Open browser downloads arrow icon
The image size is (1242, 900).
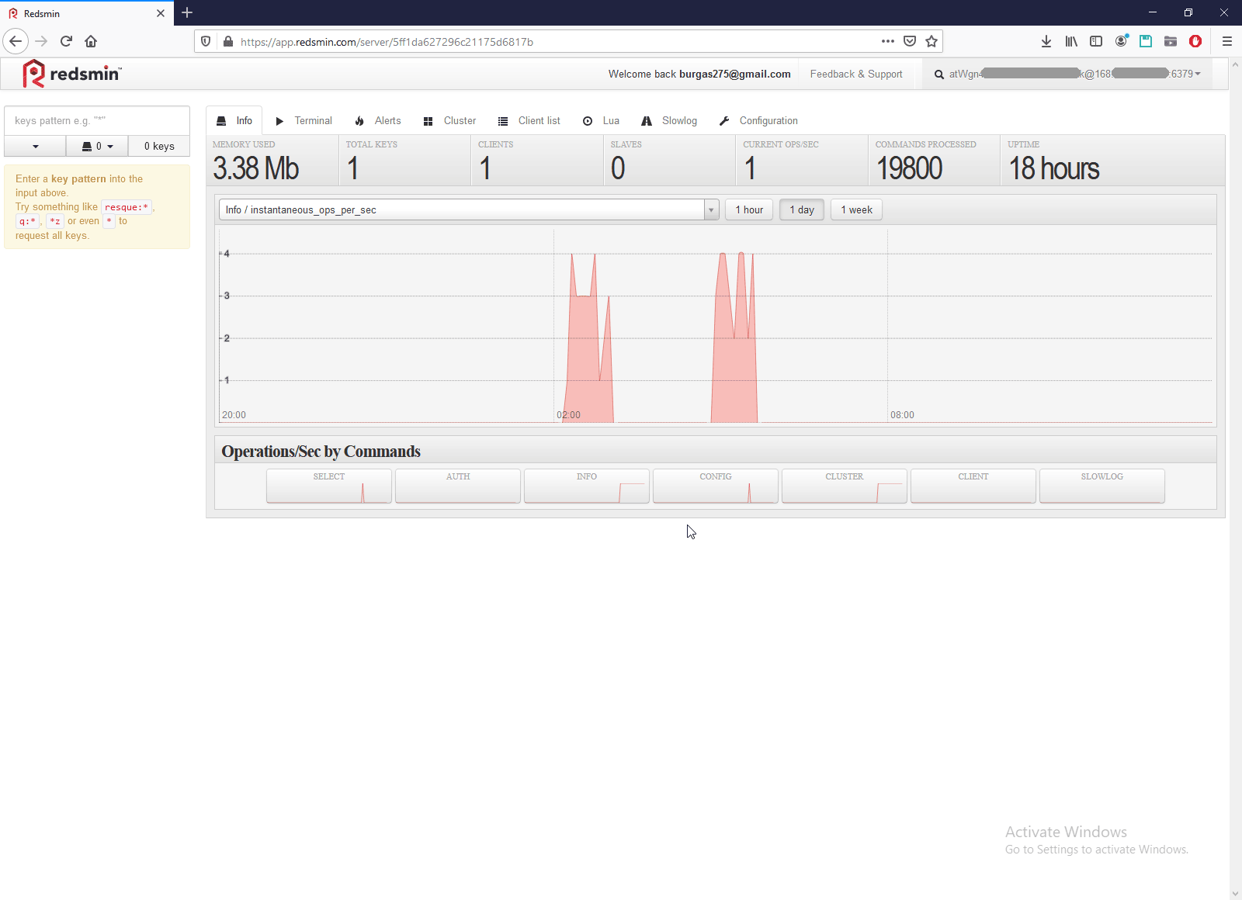click(x=1046, y=41)
